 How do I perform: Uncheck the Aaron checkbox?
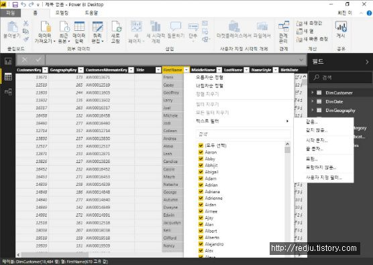201,152
